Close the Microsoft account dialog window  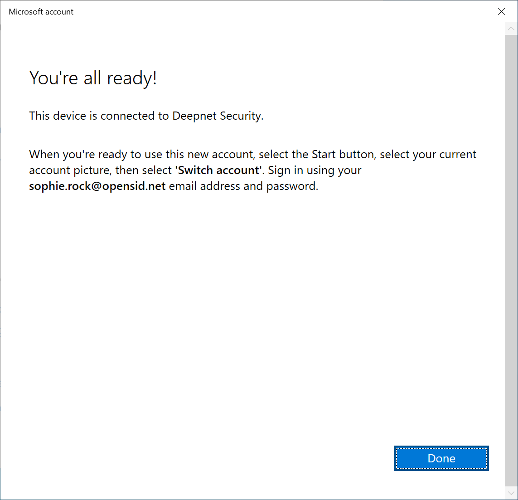pos(501,12)
